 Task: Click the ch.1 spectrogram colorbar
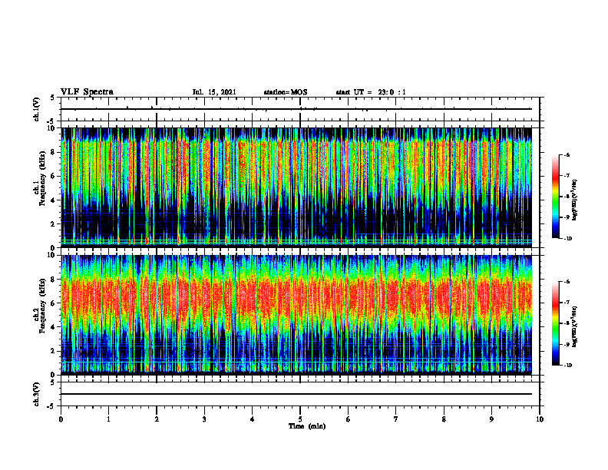click(555, 197)
